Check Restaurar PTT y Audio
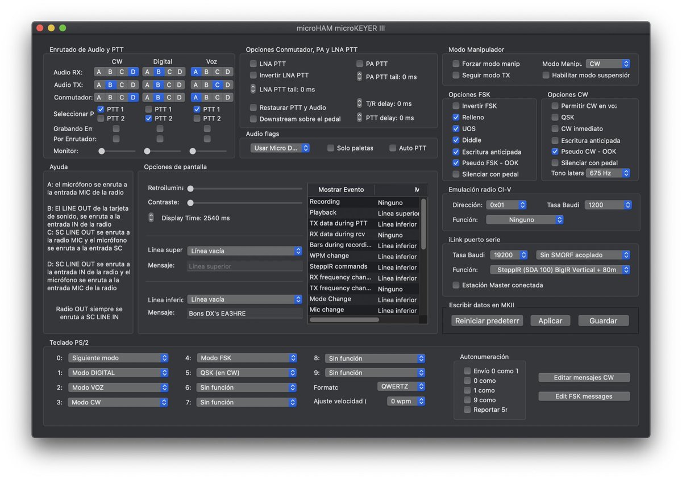Screen dimensions: 682x480 click(x=253, y=107)
